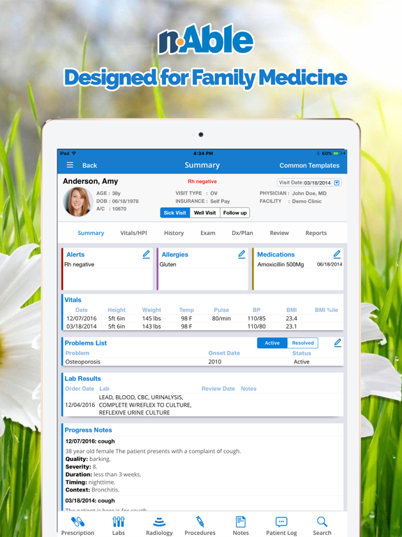Click the Lab Results section header
Viewport: 402px width, 537px height.
point(83,378)
